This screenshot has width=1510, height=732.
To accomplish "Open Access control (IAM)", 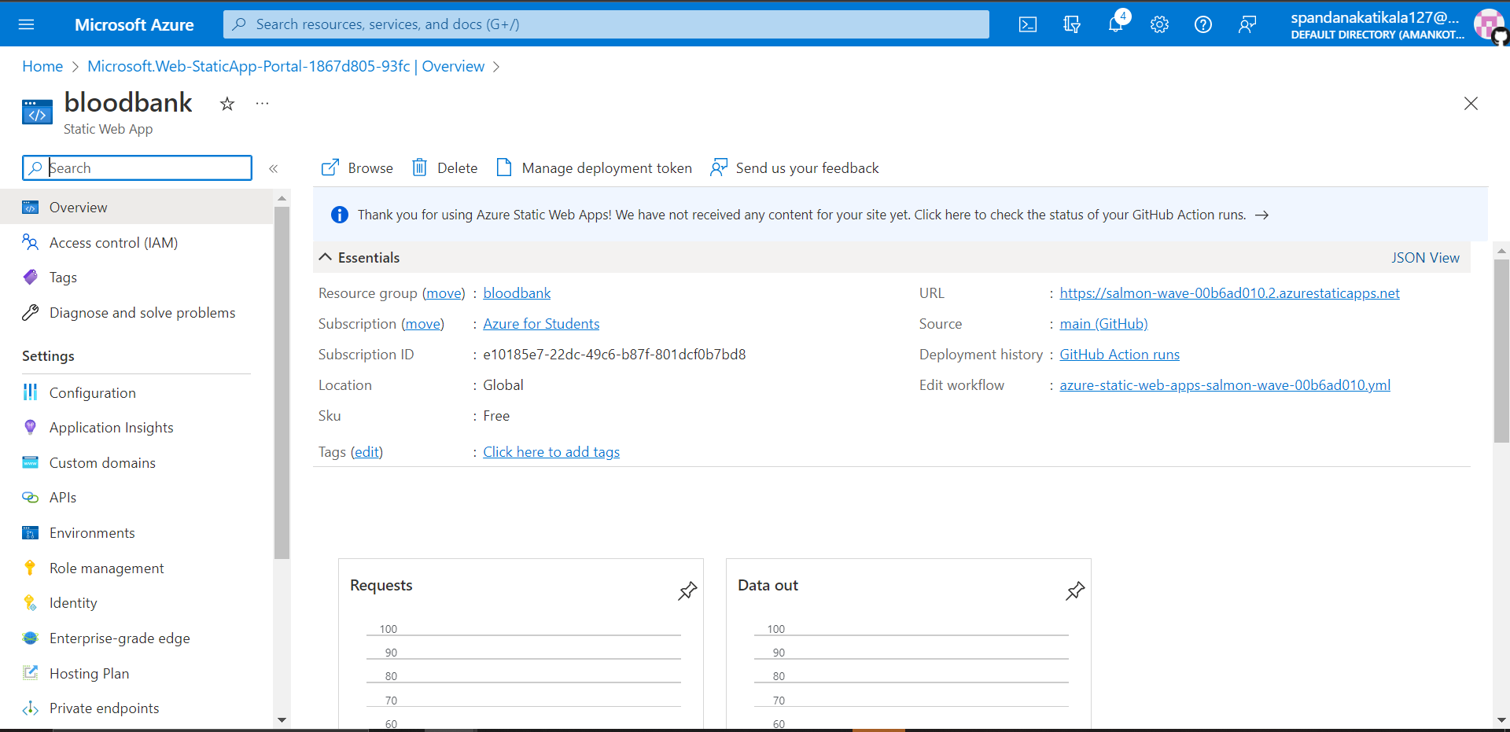I will point(112,242).
